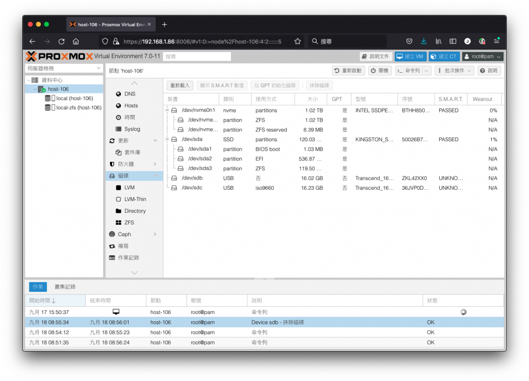Image resolution: width=529 pixels, height=381 pixels.
Task: Open the Firefox library icon
Action: pyautogui.click(x=438, y=41)
